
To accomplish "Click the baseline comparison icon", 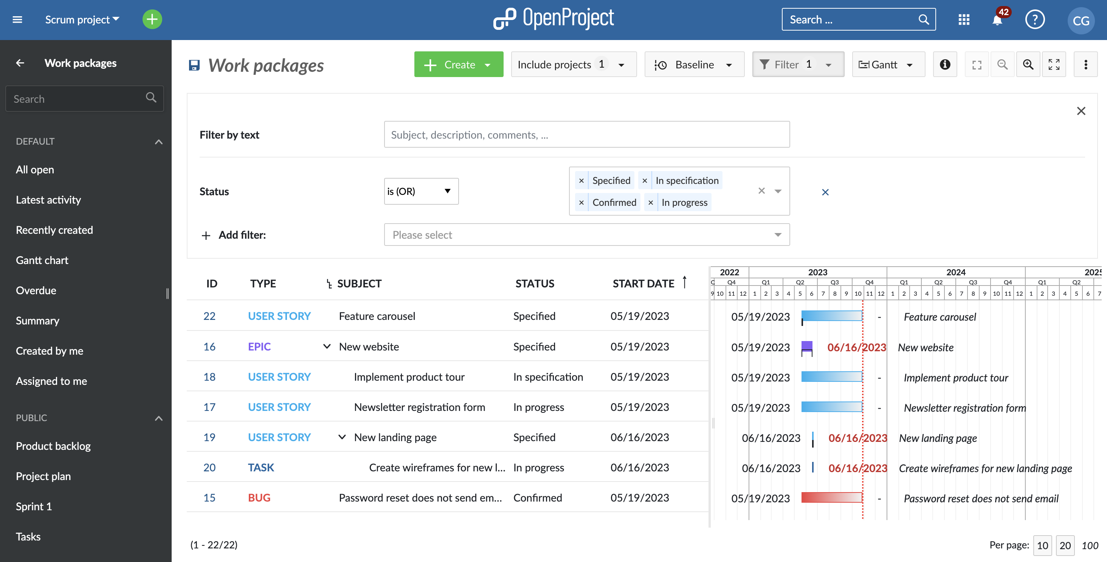I will 661,64.
